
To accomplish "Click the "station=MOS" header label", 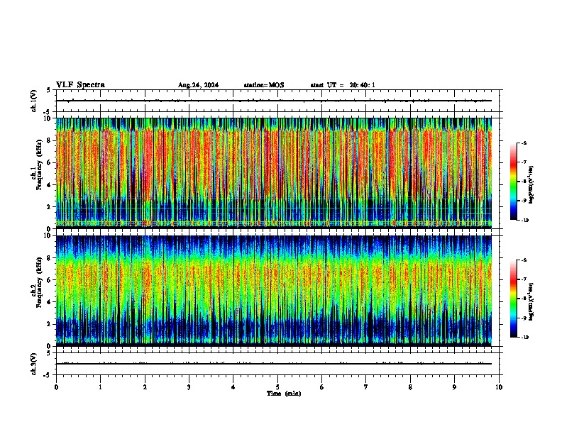I will (264, 85).
